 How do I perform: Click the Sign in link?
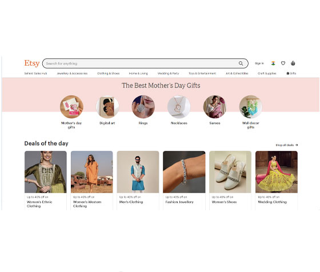259,63
